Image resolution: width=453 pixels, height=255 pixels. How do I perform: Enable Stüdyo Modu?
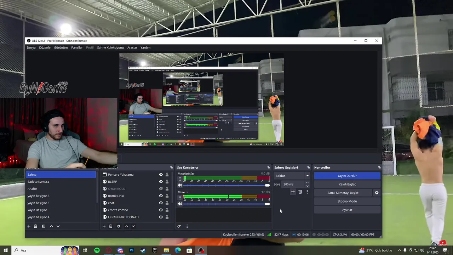pos(347,201)
